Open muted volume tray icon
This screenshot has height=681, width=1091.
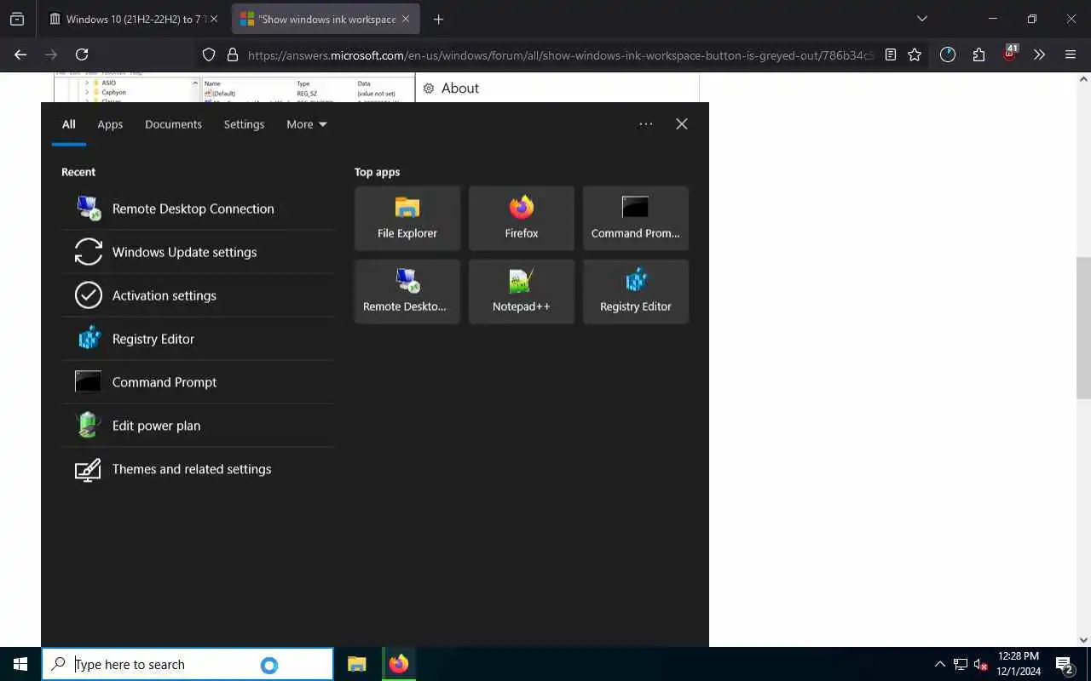[x=981, y=665]
